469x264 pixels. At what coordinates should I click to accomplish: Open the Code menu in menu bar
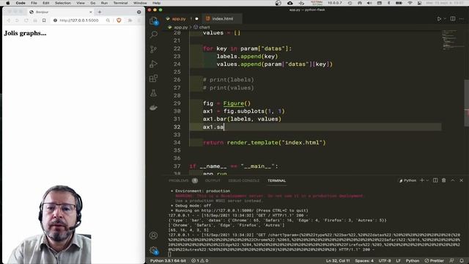(x=21, y=3)
